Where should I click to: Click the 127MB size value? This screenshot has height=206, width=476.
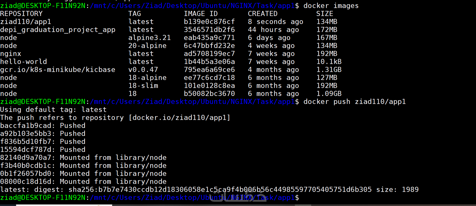pos(327,78)
